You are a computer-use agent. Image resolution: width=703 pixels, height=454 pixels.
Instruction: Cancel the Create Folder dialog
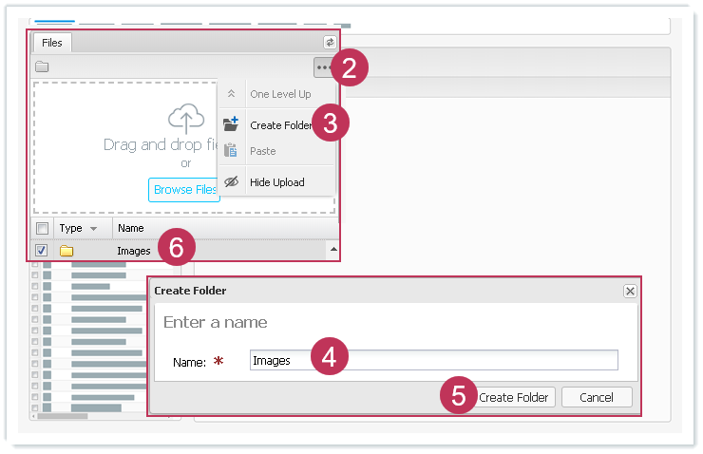click(597, 397)
